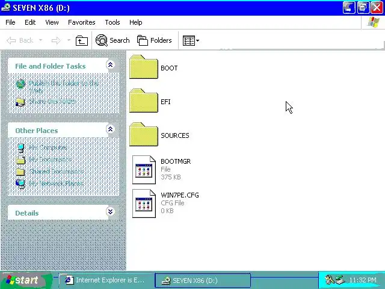Click the keys icon in system tray

pos(330,279)
